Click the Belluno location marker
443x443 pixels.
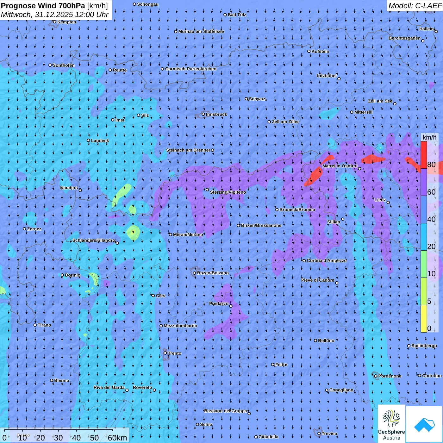click(x=315, y=340)
